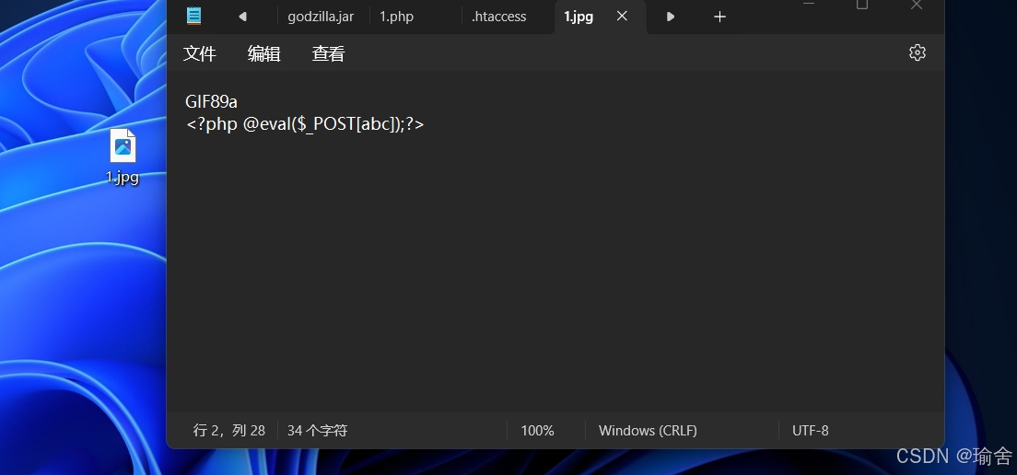Screen dimensions: 1017x475
Task: Select 1.jpg file icon on desktop
Action: coord(123,145)
